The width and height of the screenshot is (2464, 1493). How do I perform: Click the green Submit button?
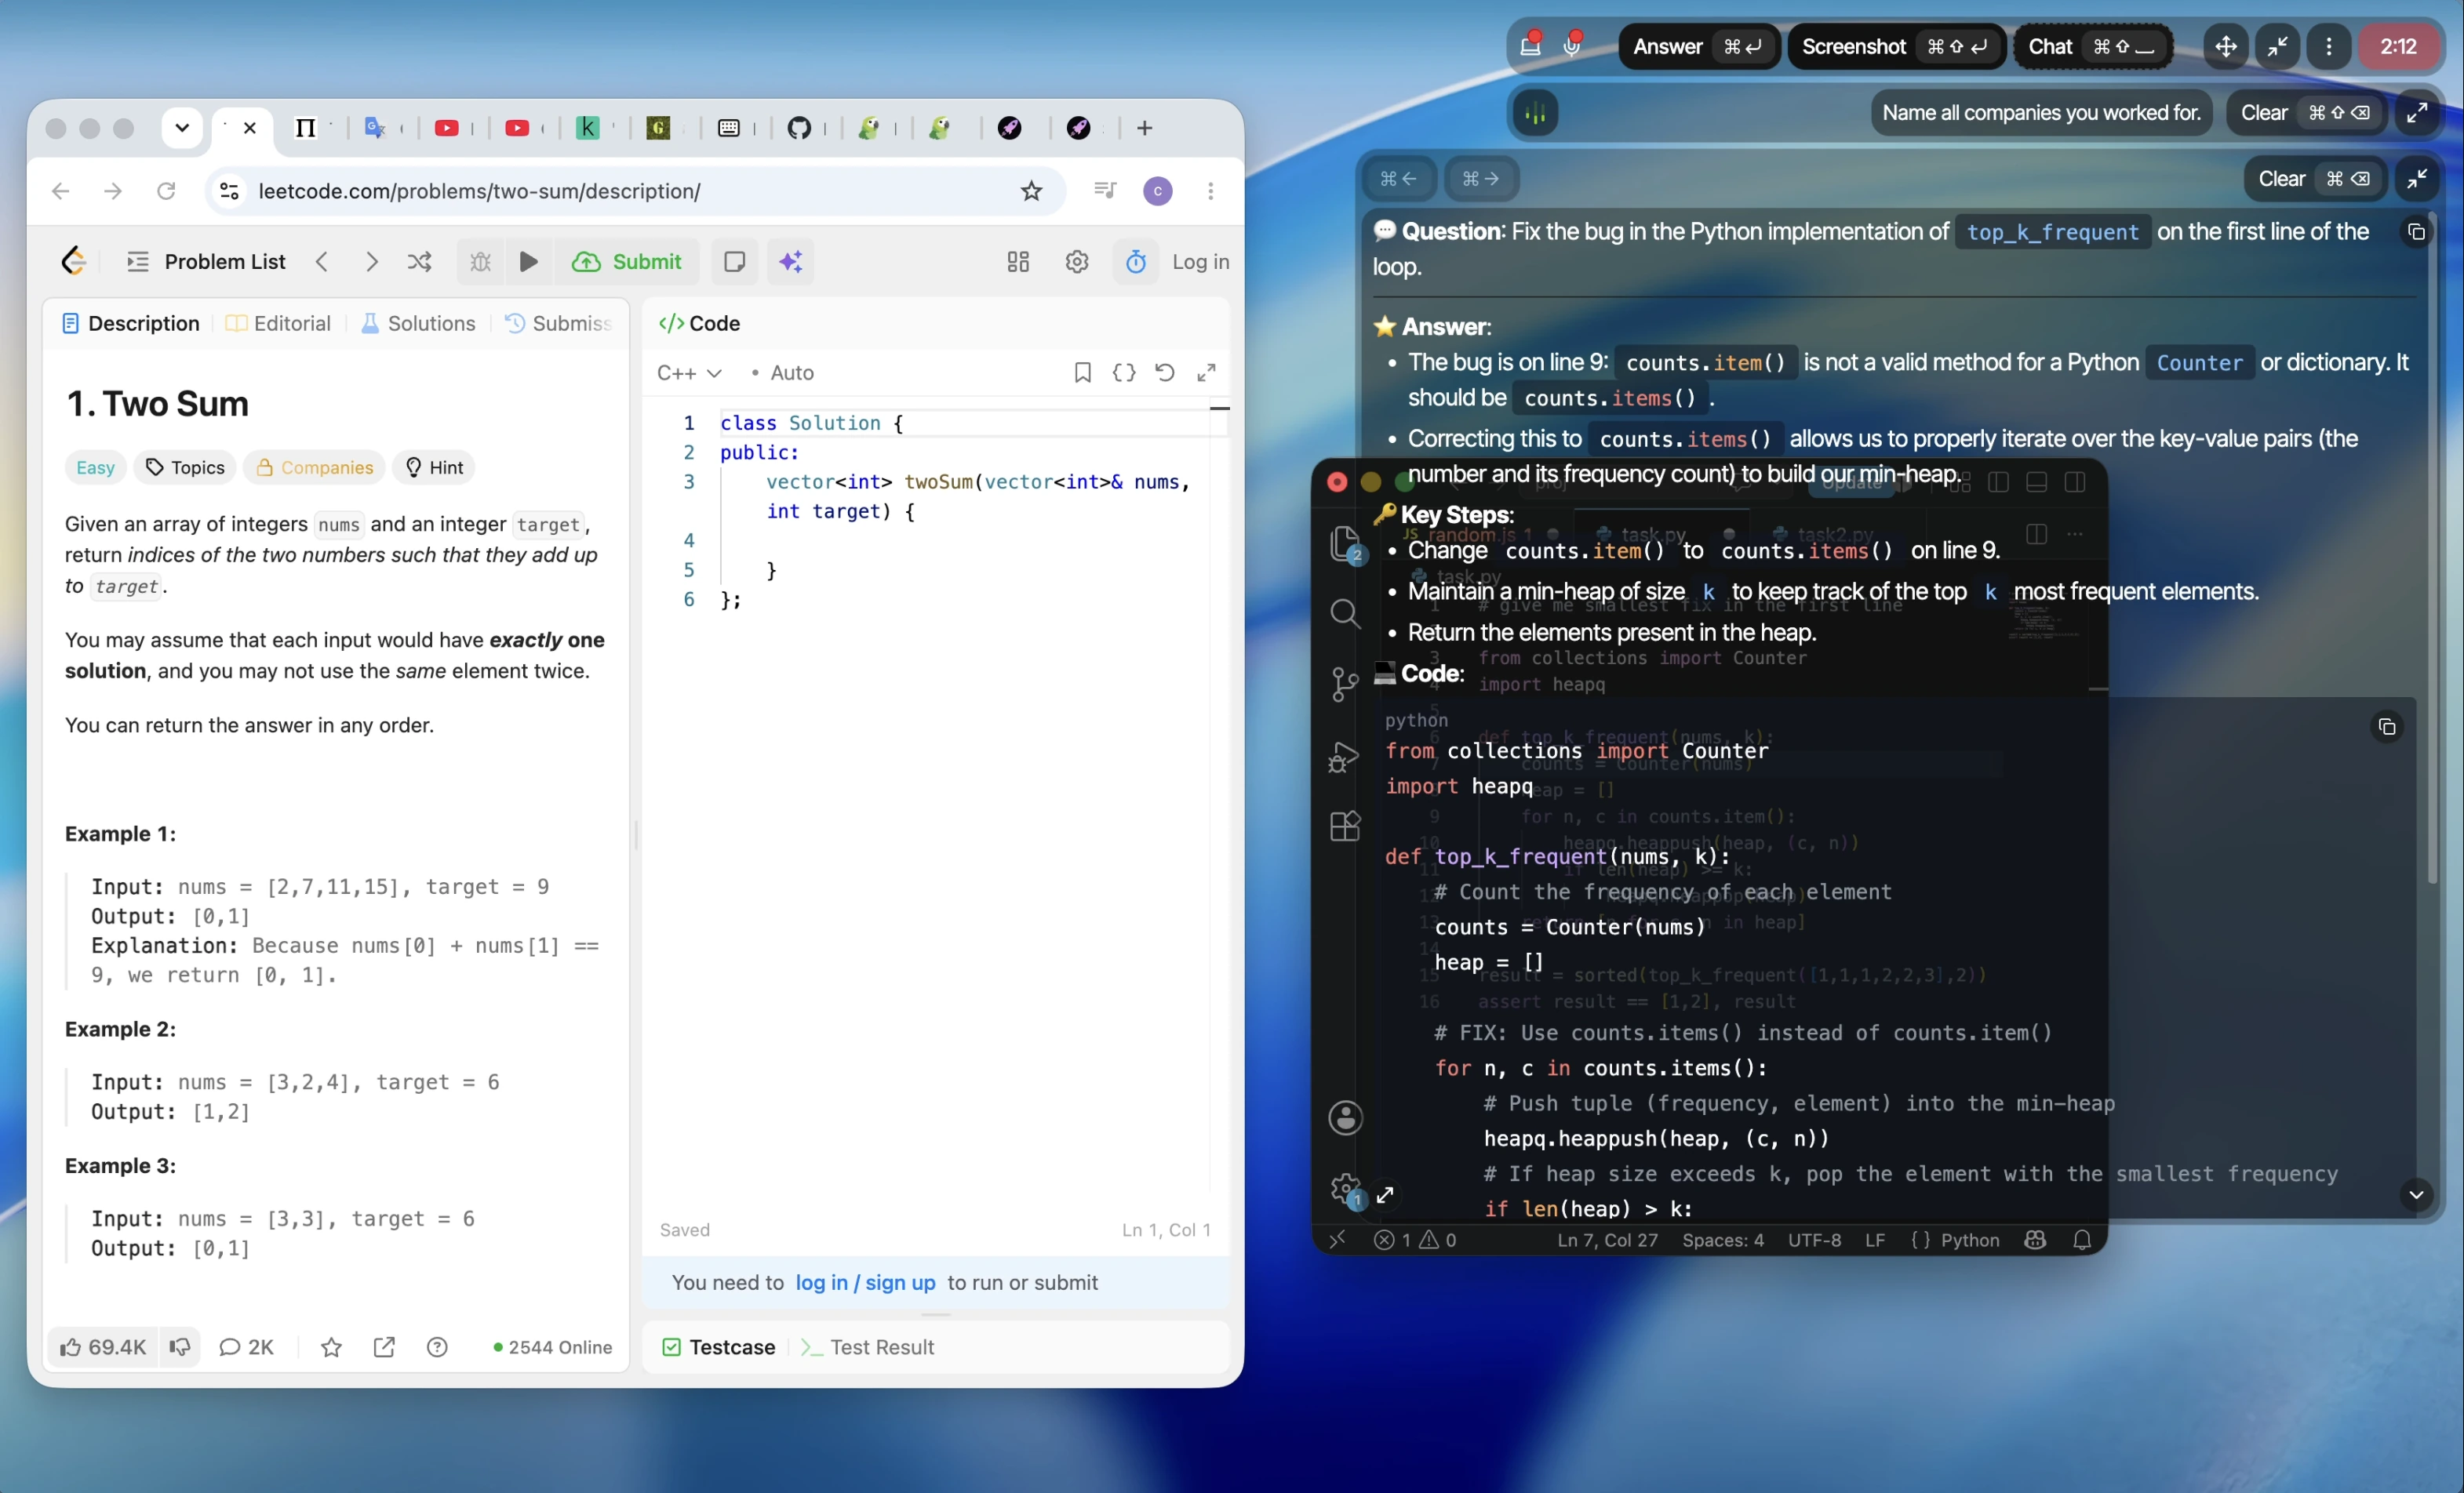point(627,262)
